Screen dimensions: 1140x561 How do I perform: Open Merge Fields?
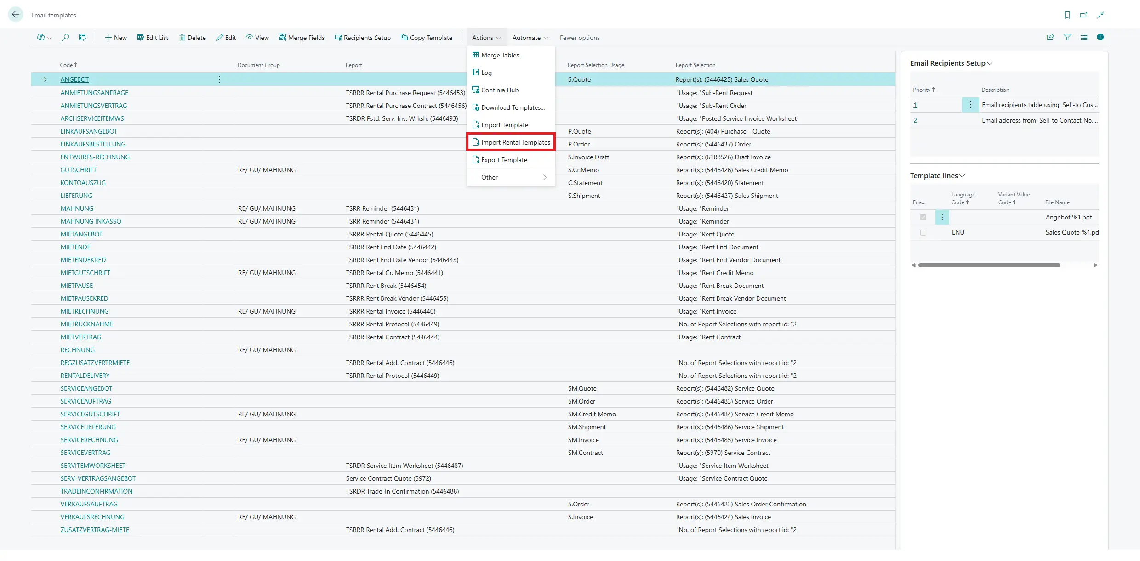coord(302,38)
